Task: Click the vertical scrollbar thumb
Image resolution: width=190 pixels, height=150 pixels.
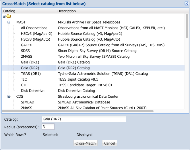Action: click(187, 26)
